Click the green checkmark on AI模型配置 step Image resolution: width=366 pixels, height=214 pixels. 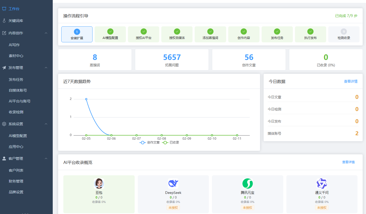point(110,31)
